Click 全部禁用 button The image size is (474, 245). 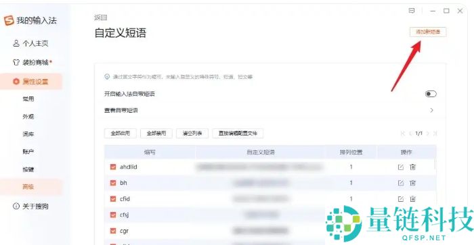click(x=156, y=133)
